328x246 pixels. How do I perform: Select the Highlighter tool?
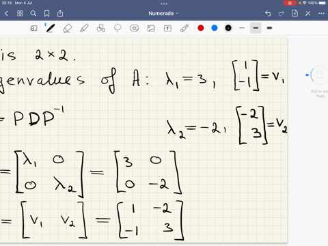(84, 28)
